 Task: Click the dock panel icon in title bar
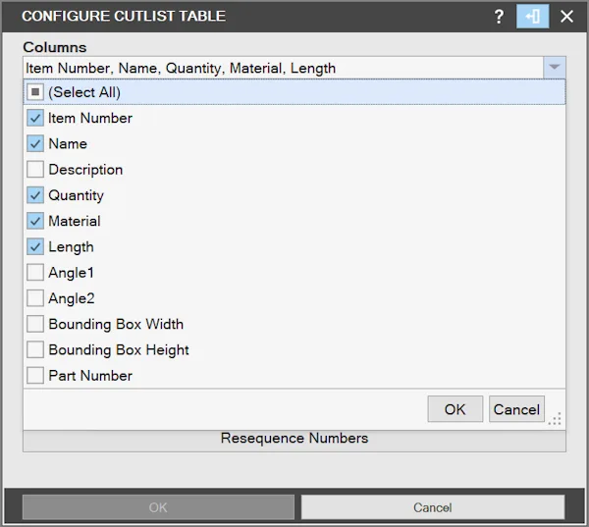533,17
